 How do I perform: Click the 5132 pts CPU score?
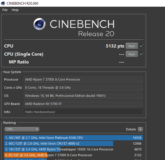tap(115, 46)
